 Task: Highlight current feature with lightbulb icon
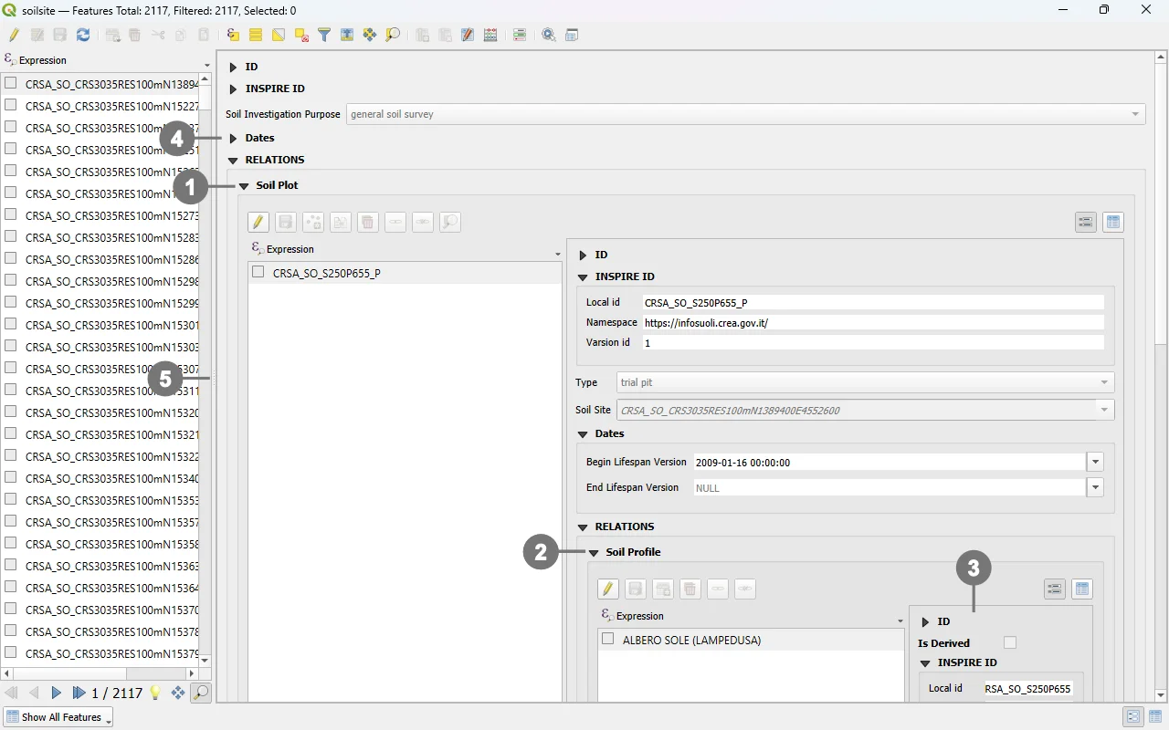click(155, 693)
